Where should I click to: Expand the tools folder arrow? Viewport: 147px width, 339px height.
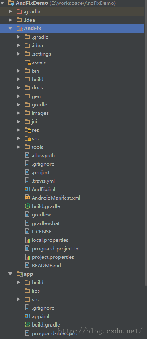click(x=19, y=147)
